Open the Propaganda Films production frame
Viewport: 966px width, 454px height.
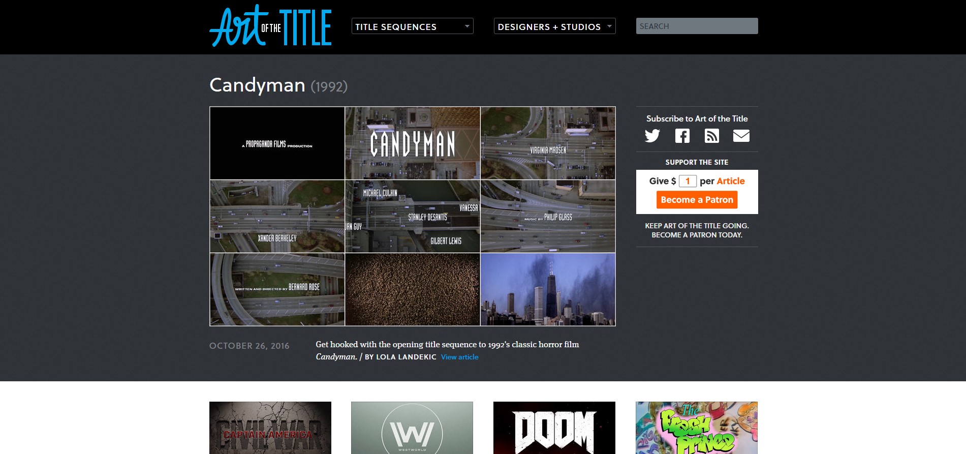pyautogui.click(x=277, y=143)
